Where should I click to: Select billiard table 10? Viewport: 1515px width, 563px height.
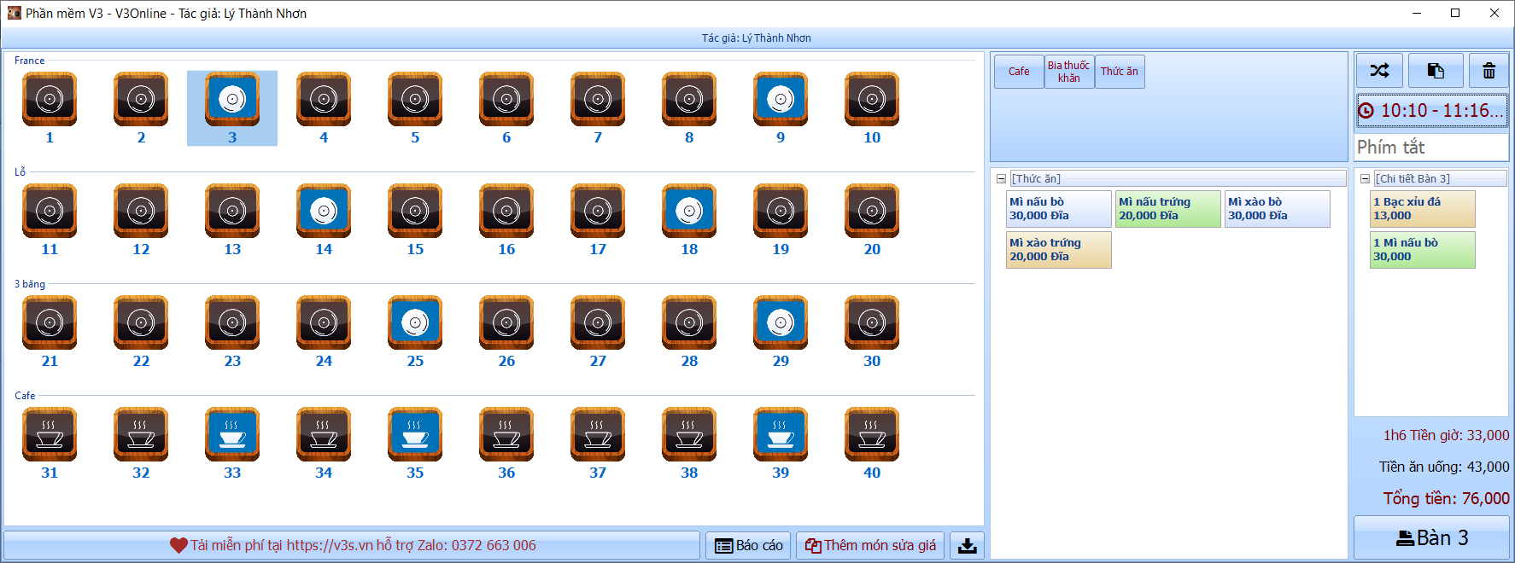point(872,108)
